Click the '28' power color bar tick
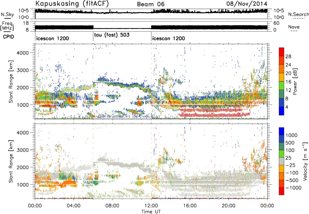 click(288, 56)
